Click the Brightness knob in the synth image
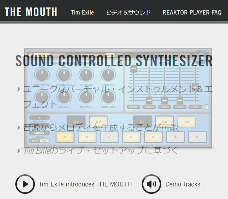The image size is (228, 199). (x=42, y=75)
